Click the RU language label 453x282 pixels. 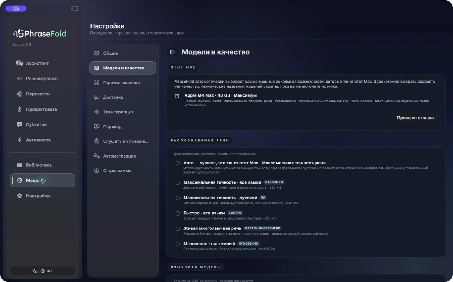coord(49,271)
